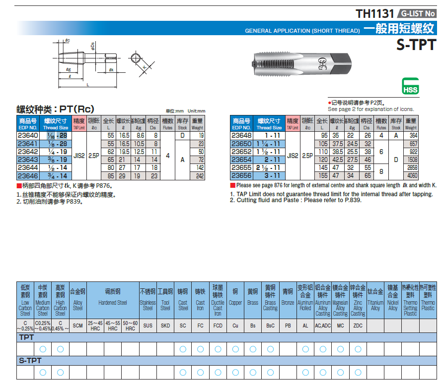Click S-TPT circle under Brass
Screen dimensions: 443x383
(253, 373)
